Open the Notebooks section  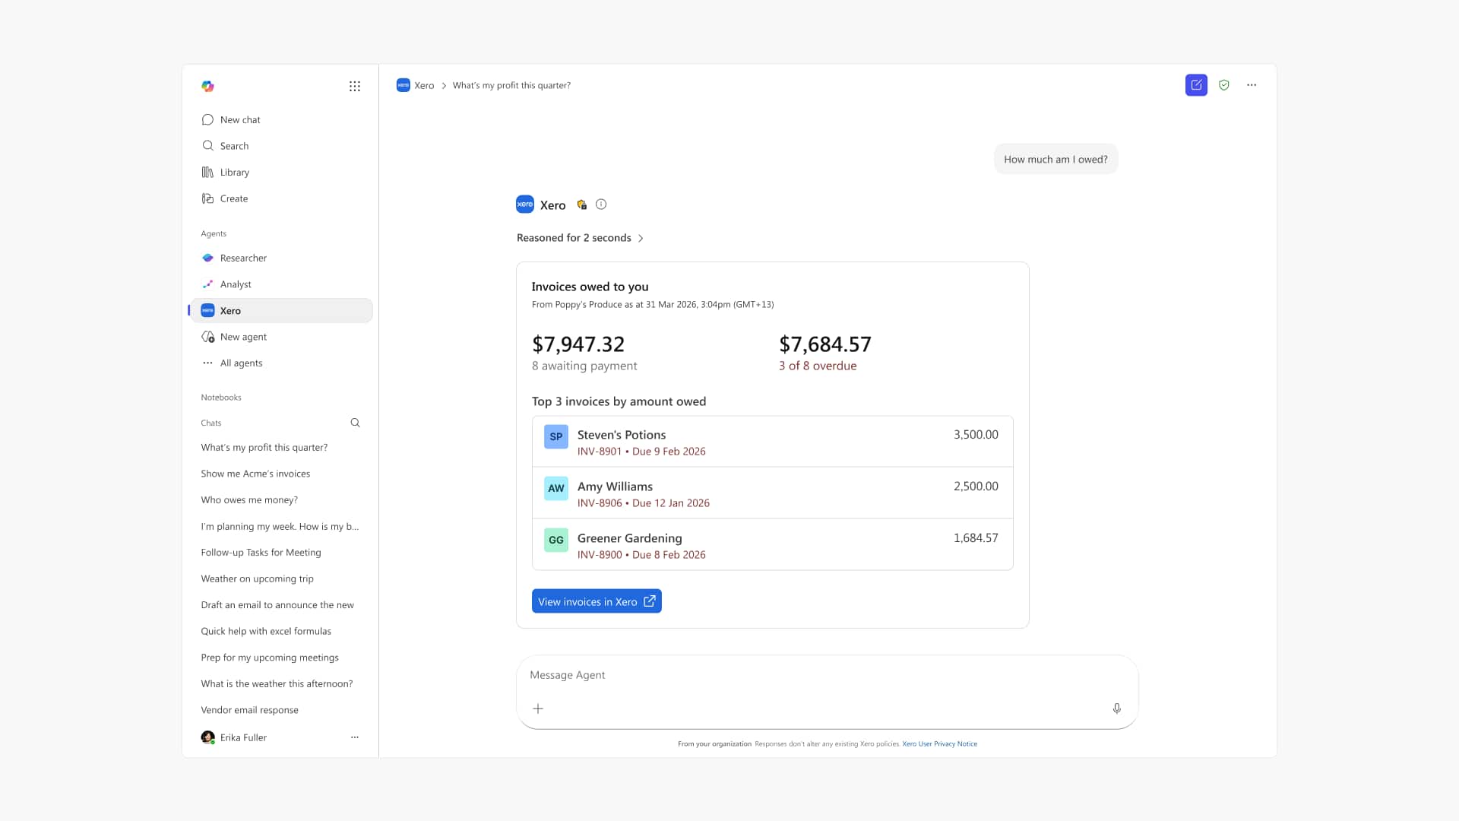221,398
